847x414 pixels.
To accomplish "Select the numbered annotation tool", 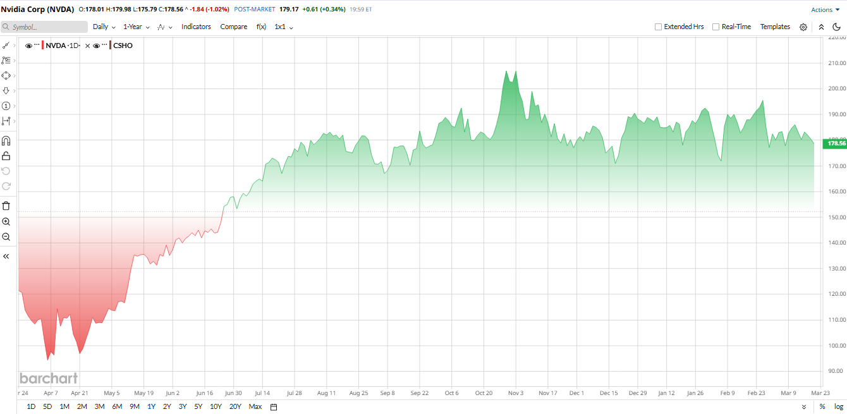I will (6, 106).
